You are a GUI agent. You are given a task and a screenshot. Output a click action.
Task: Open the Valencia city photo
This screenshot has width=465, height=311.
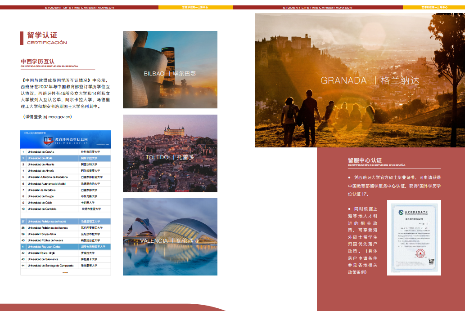170,236
